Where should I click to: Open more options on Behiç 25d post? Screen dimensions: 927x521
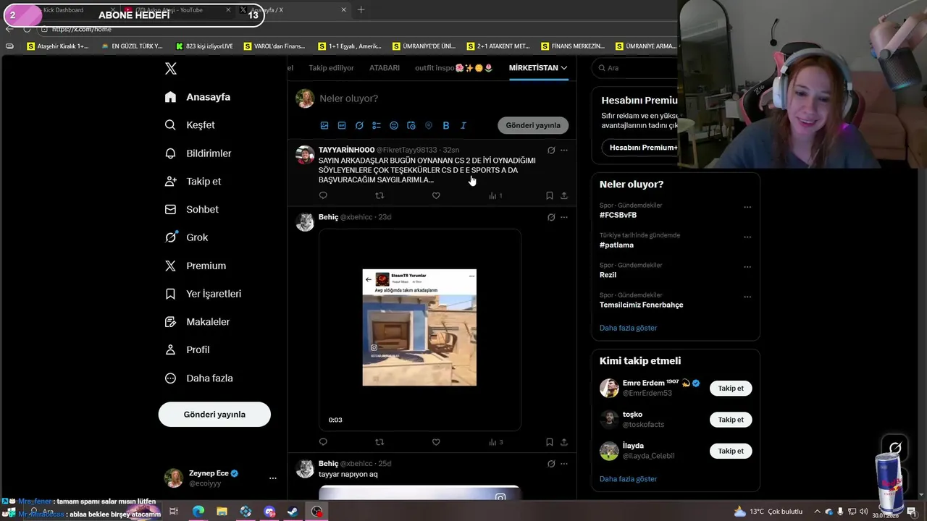coord(564,464)
